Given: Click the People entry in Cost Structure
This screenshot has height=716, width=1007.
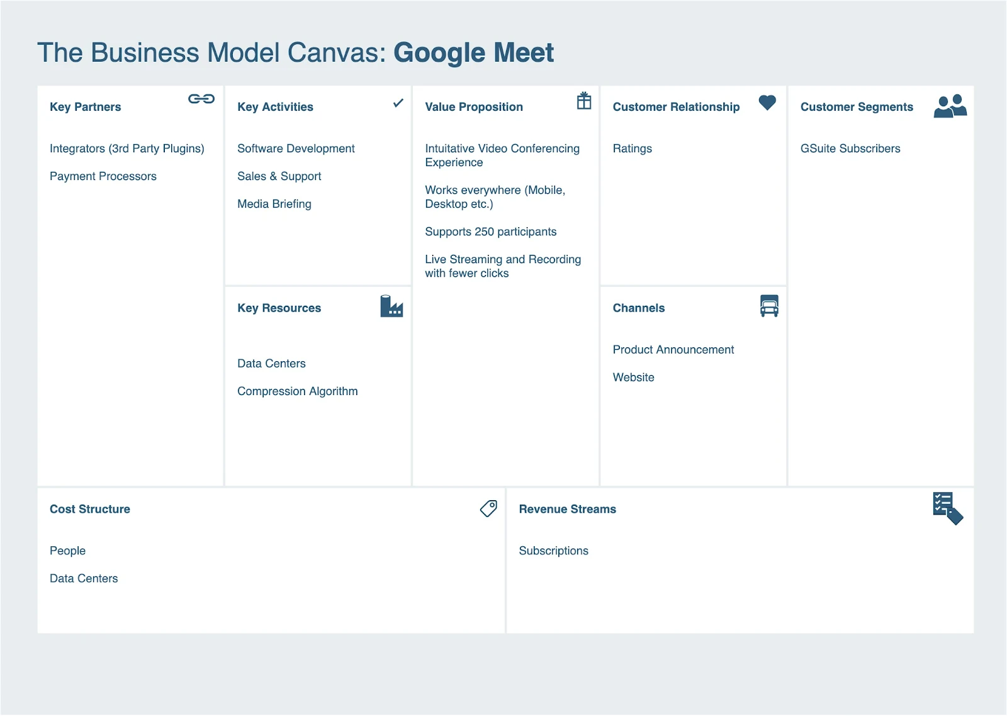Looking at the screenshot, I should (67, 551).
